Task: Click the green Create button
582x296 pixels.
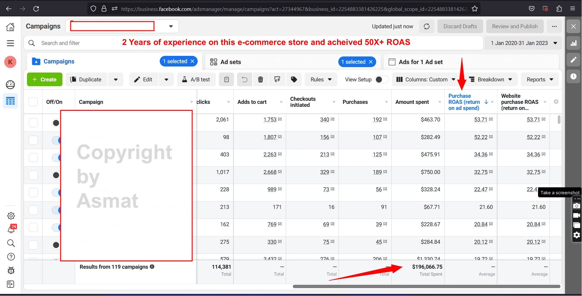Action: (x=45, y=80)
